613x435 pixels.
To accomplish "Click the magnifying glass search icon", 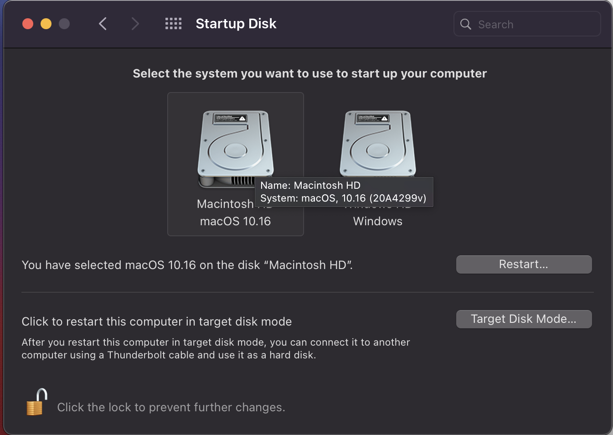I will (465, 24).
